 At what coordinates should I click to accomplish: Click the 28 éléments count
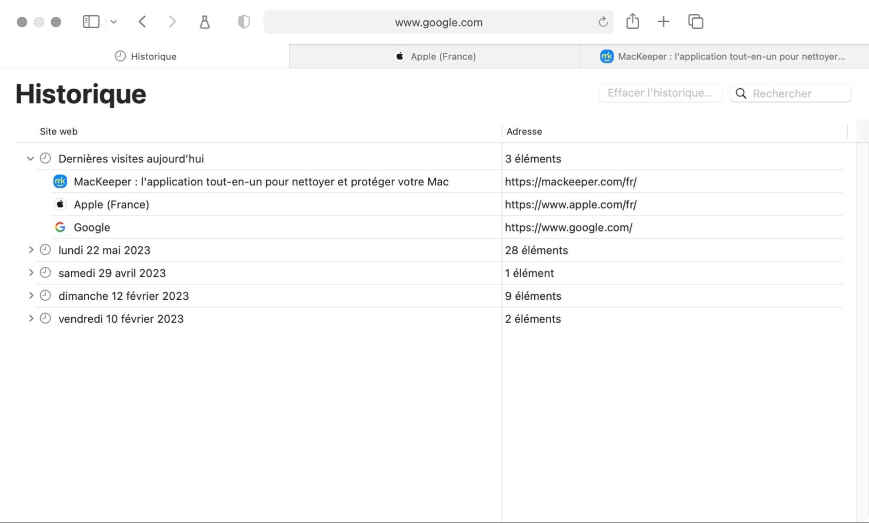click(536, 250)
